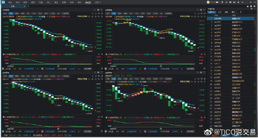
Task: Open the TICO account dropdown arrow
Action: click(219, 2)
